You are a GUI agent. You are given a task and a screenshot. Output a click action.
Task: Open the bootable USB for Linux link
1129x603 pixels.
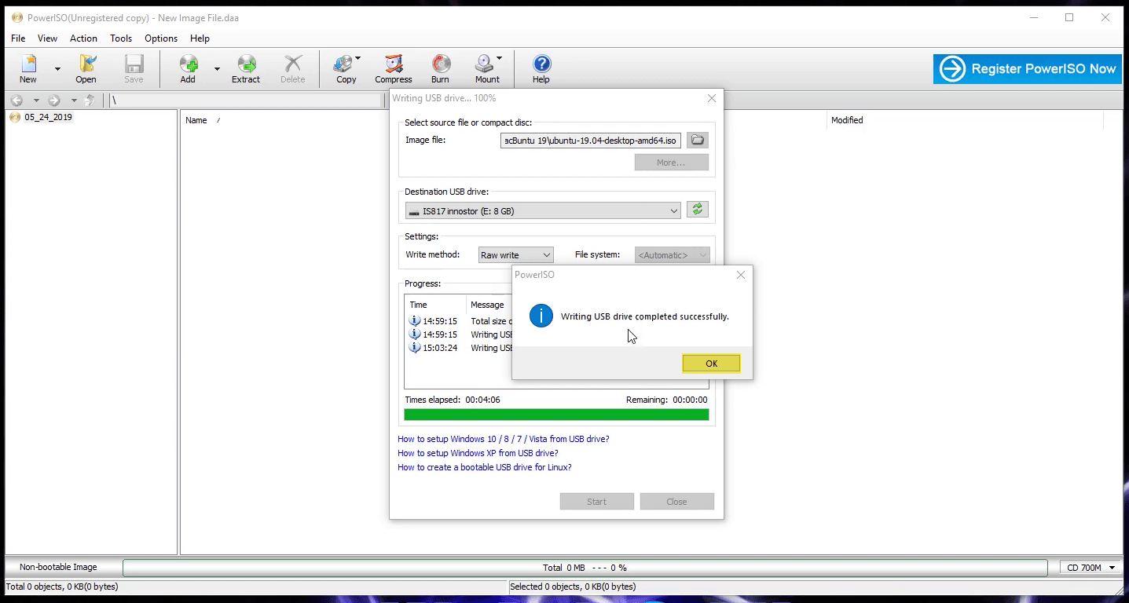[485, 467]
